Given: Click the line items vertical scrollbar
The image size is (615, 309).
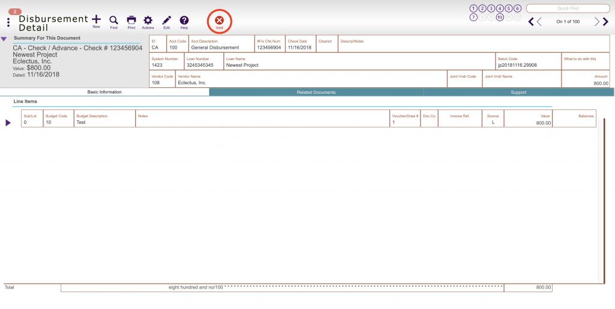Looking at the screenshot, I should [x=601, y=201].
